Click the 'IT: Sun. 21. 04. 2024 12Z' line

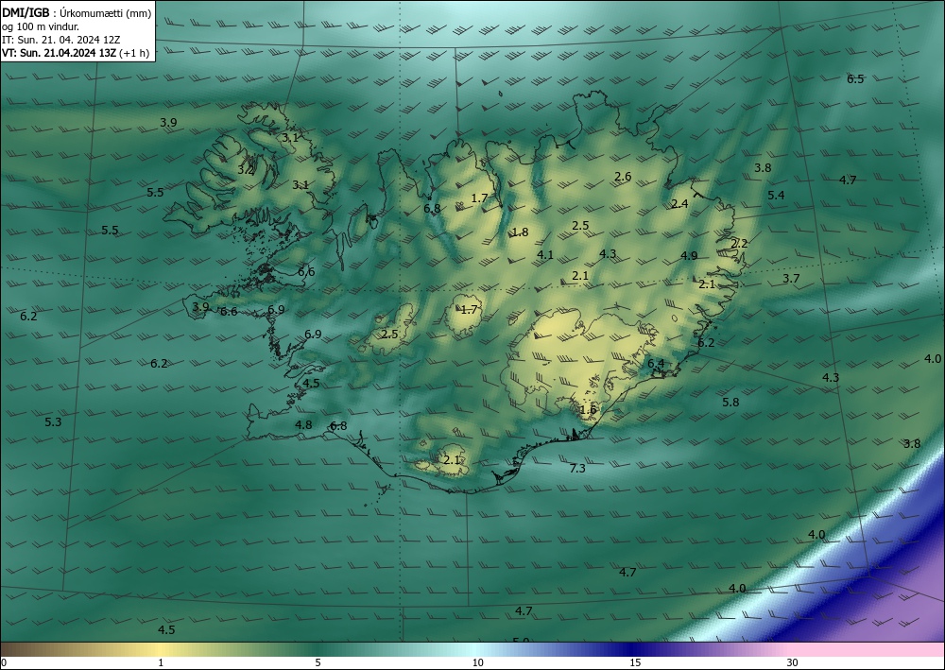(x=60, y=40)
